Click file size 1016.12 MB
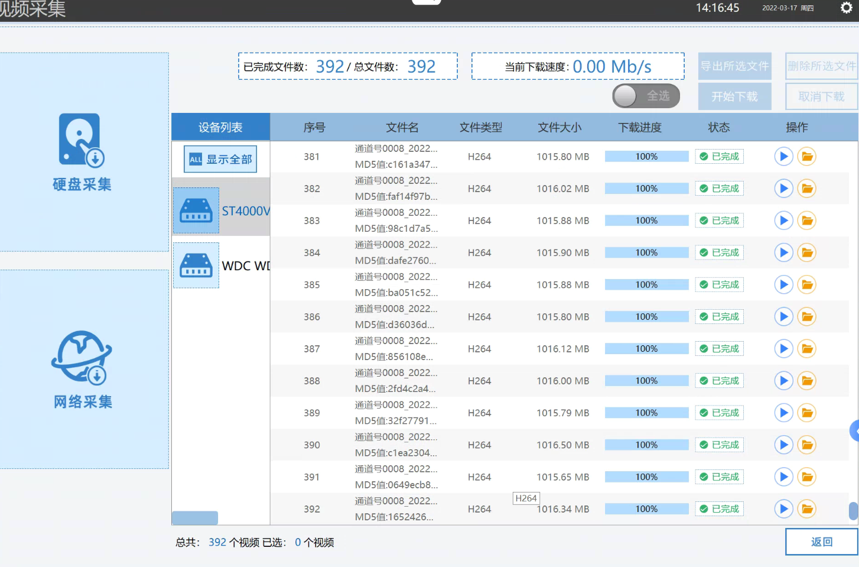 (563, 349)
